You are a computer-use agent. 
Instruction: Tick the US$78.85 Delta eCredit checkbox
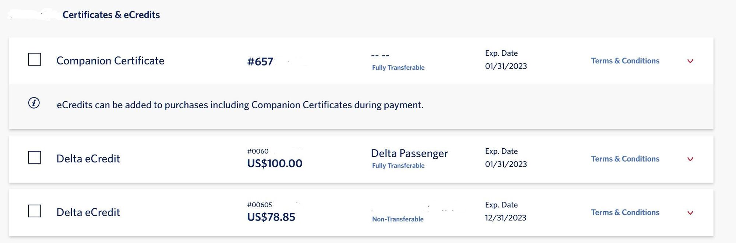[35, 211]
